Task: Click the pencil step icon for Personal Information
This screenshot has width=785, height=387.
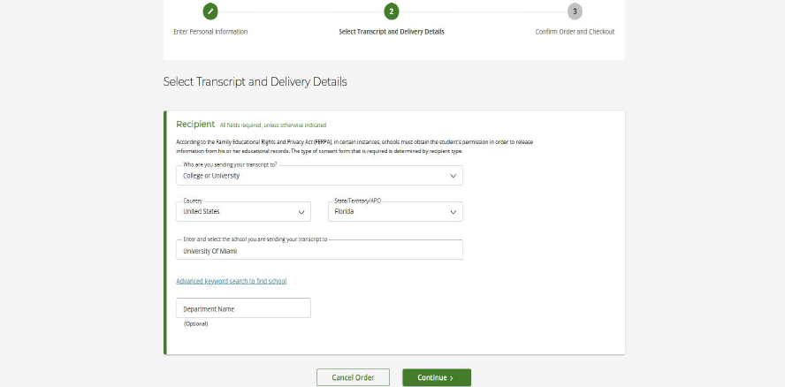Action: pos(210,11)
